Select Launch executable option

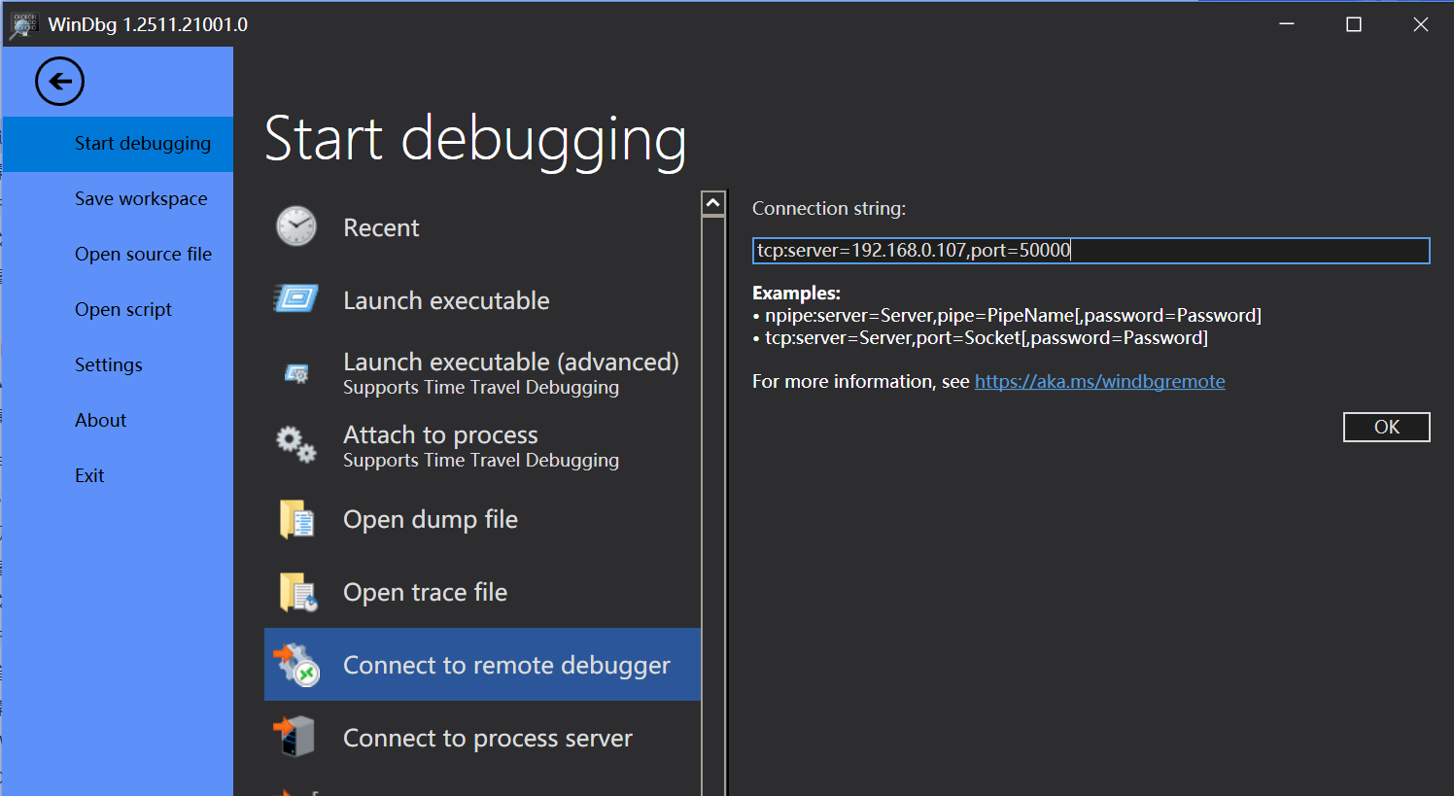coord(482,300)
